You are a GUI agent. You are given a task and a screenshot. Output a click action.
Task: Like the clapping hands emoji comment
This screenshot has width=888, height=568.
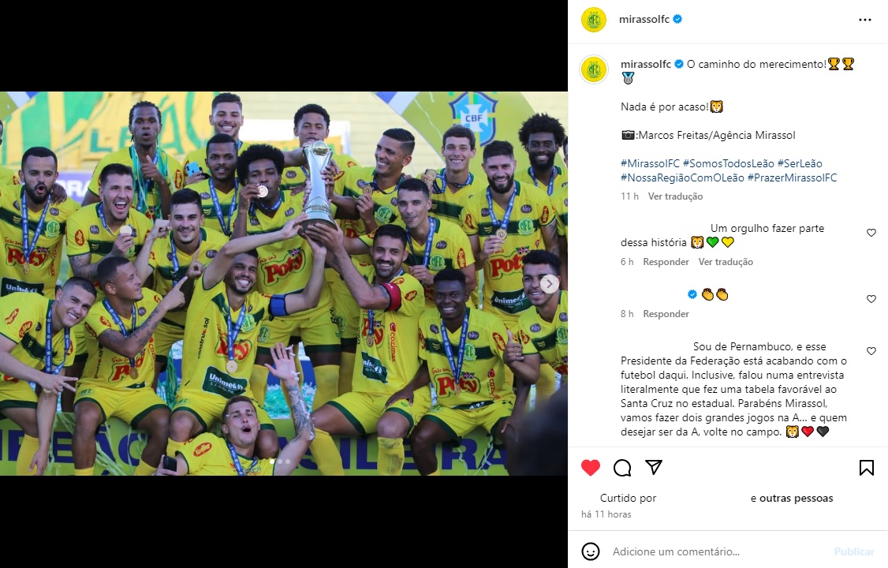(871, 299)
